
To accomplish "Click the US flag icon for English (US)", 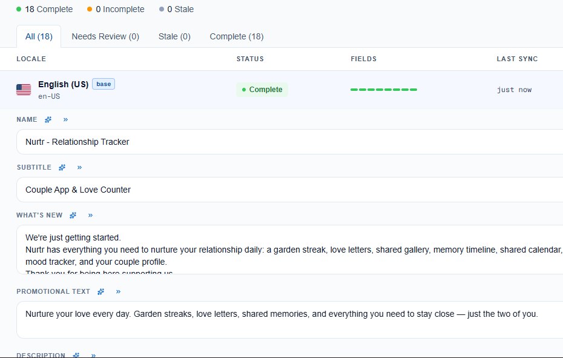I will point(24,90).
